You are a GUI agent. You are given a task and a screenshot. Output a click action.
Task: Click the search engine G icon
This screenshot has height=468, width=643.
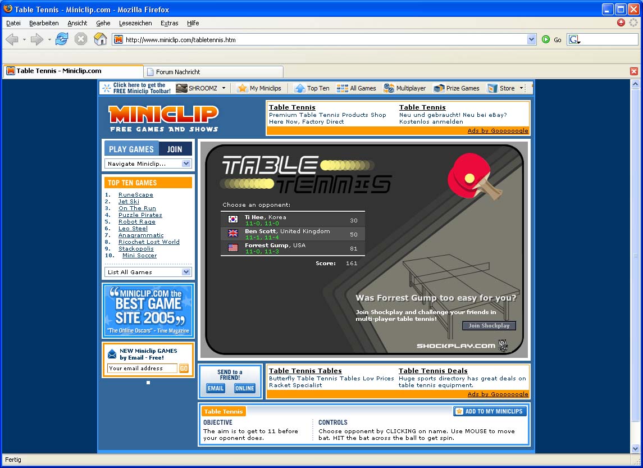(574, 39)
